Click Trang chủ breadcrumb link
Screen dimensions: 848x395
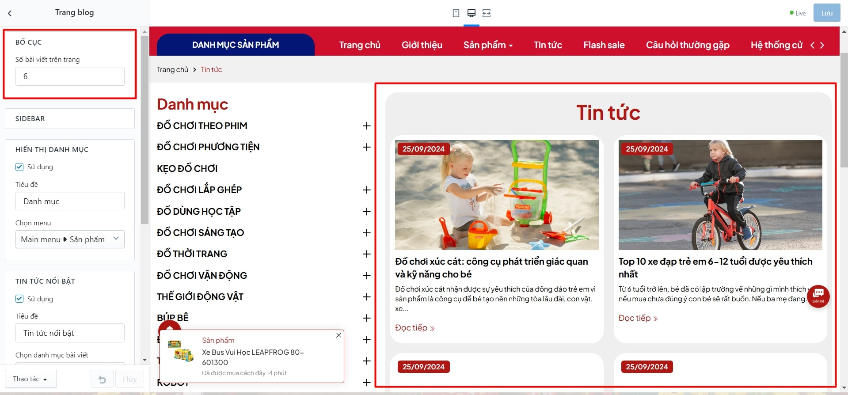[172, 69]
